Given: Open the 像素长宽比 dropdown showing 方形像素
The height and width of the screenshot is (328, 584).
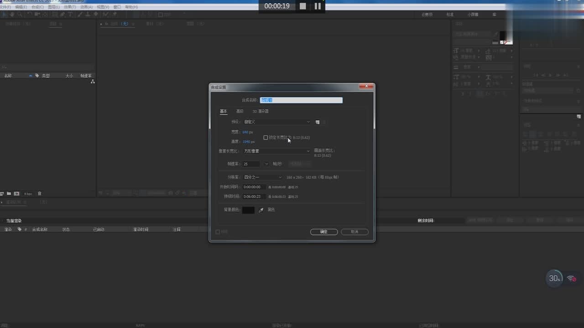Looking at the screenshot, I should 276,151.
